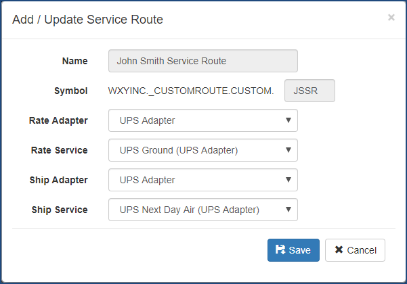Open the Rate Adapter dropdown
Viewport: 407px width, 284px height.
point(202,120)
